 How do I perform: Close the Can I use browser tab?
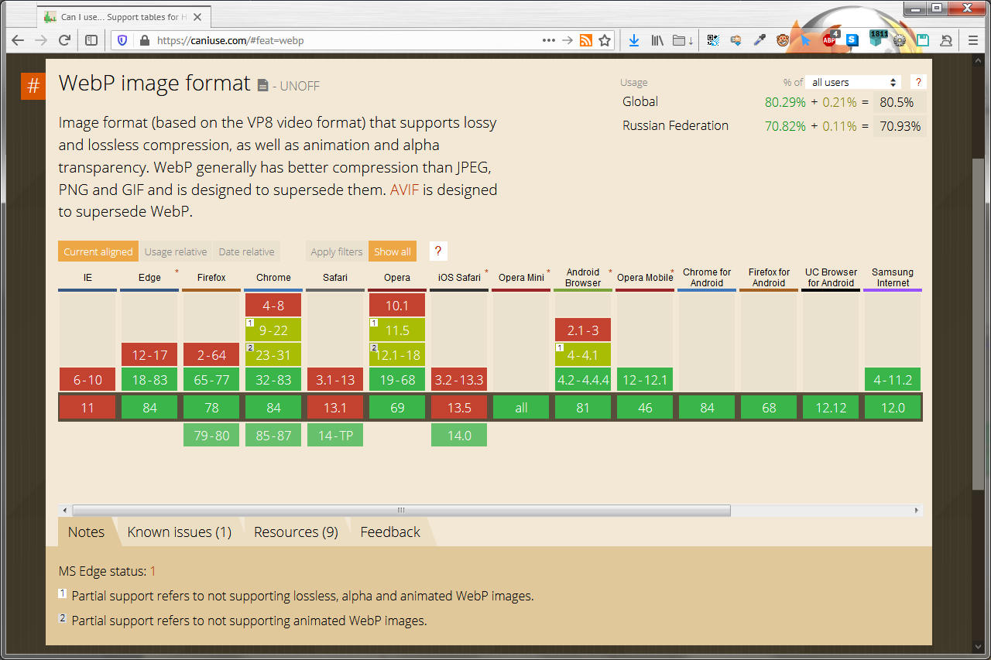[197, 17]
